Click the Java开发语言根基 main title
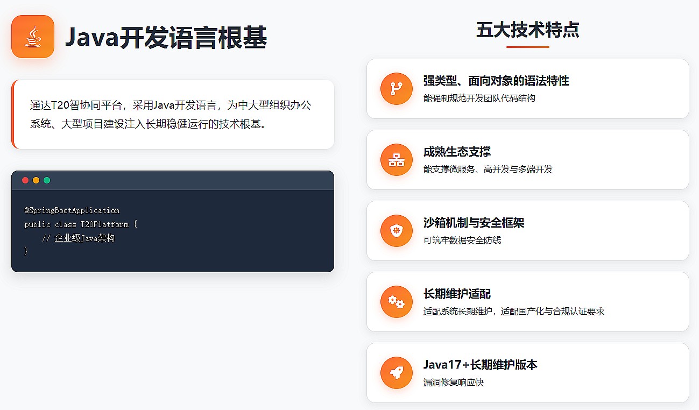Viewport: 699px width, 410px height. tap(166, 38)
